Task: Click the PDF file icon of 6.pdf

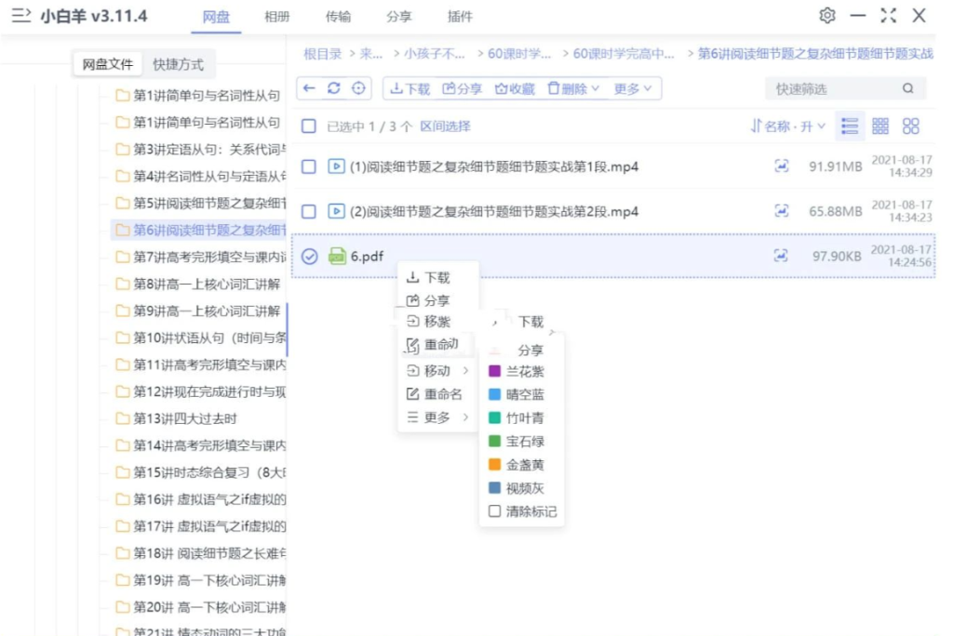Action: pos(337,256)
